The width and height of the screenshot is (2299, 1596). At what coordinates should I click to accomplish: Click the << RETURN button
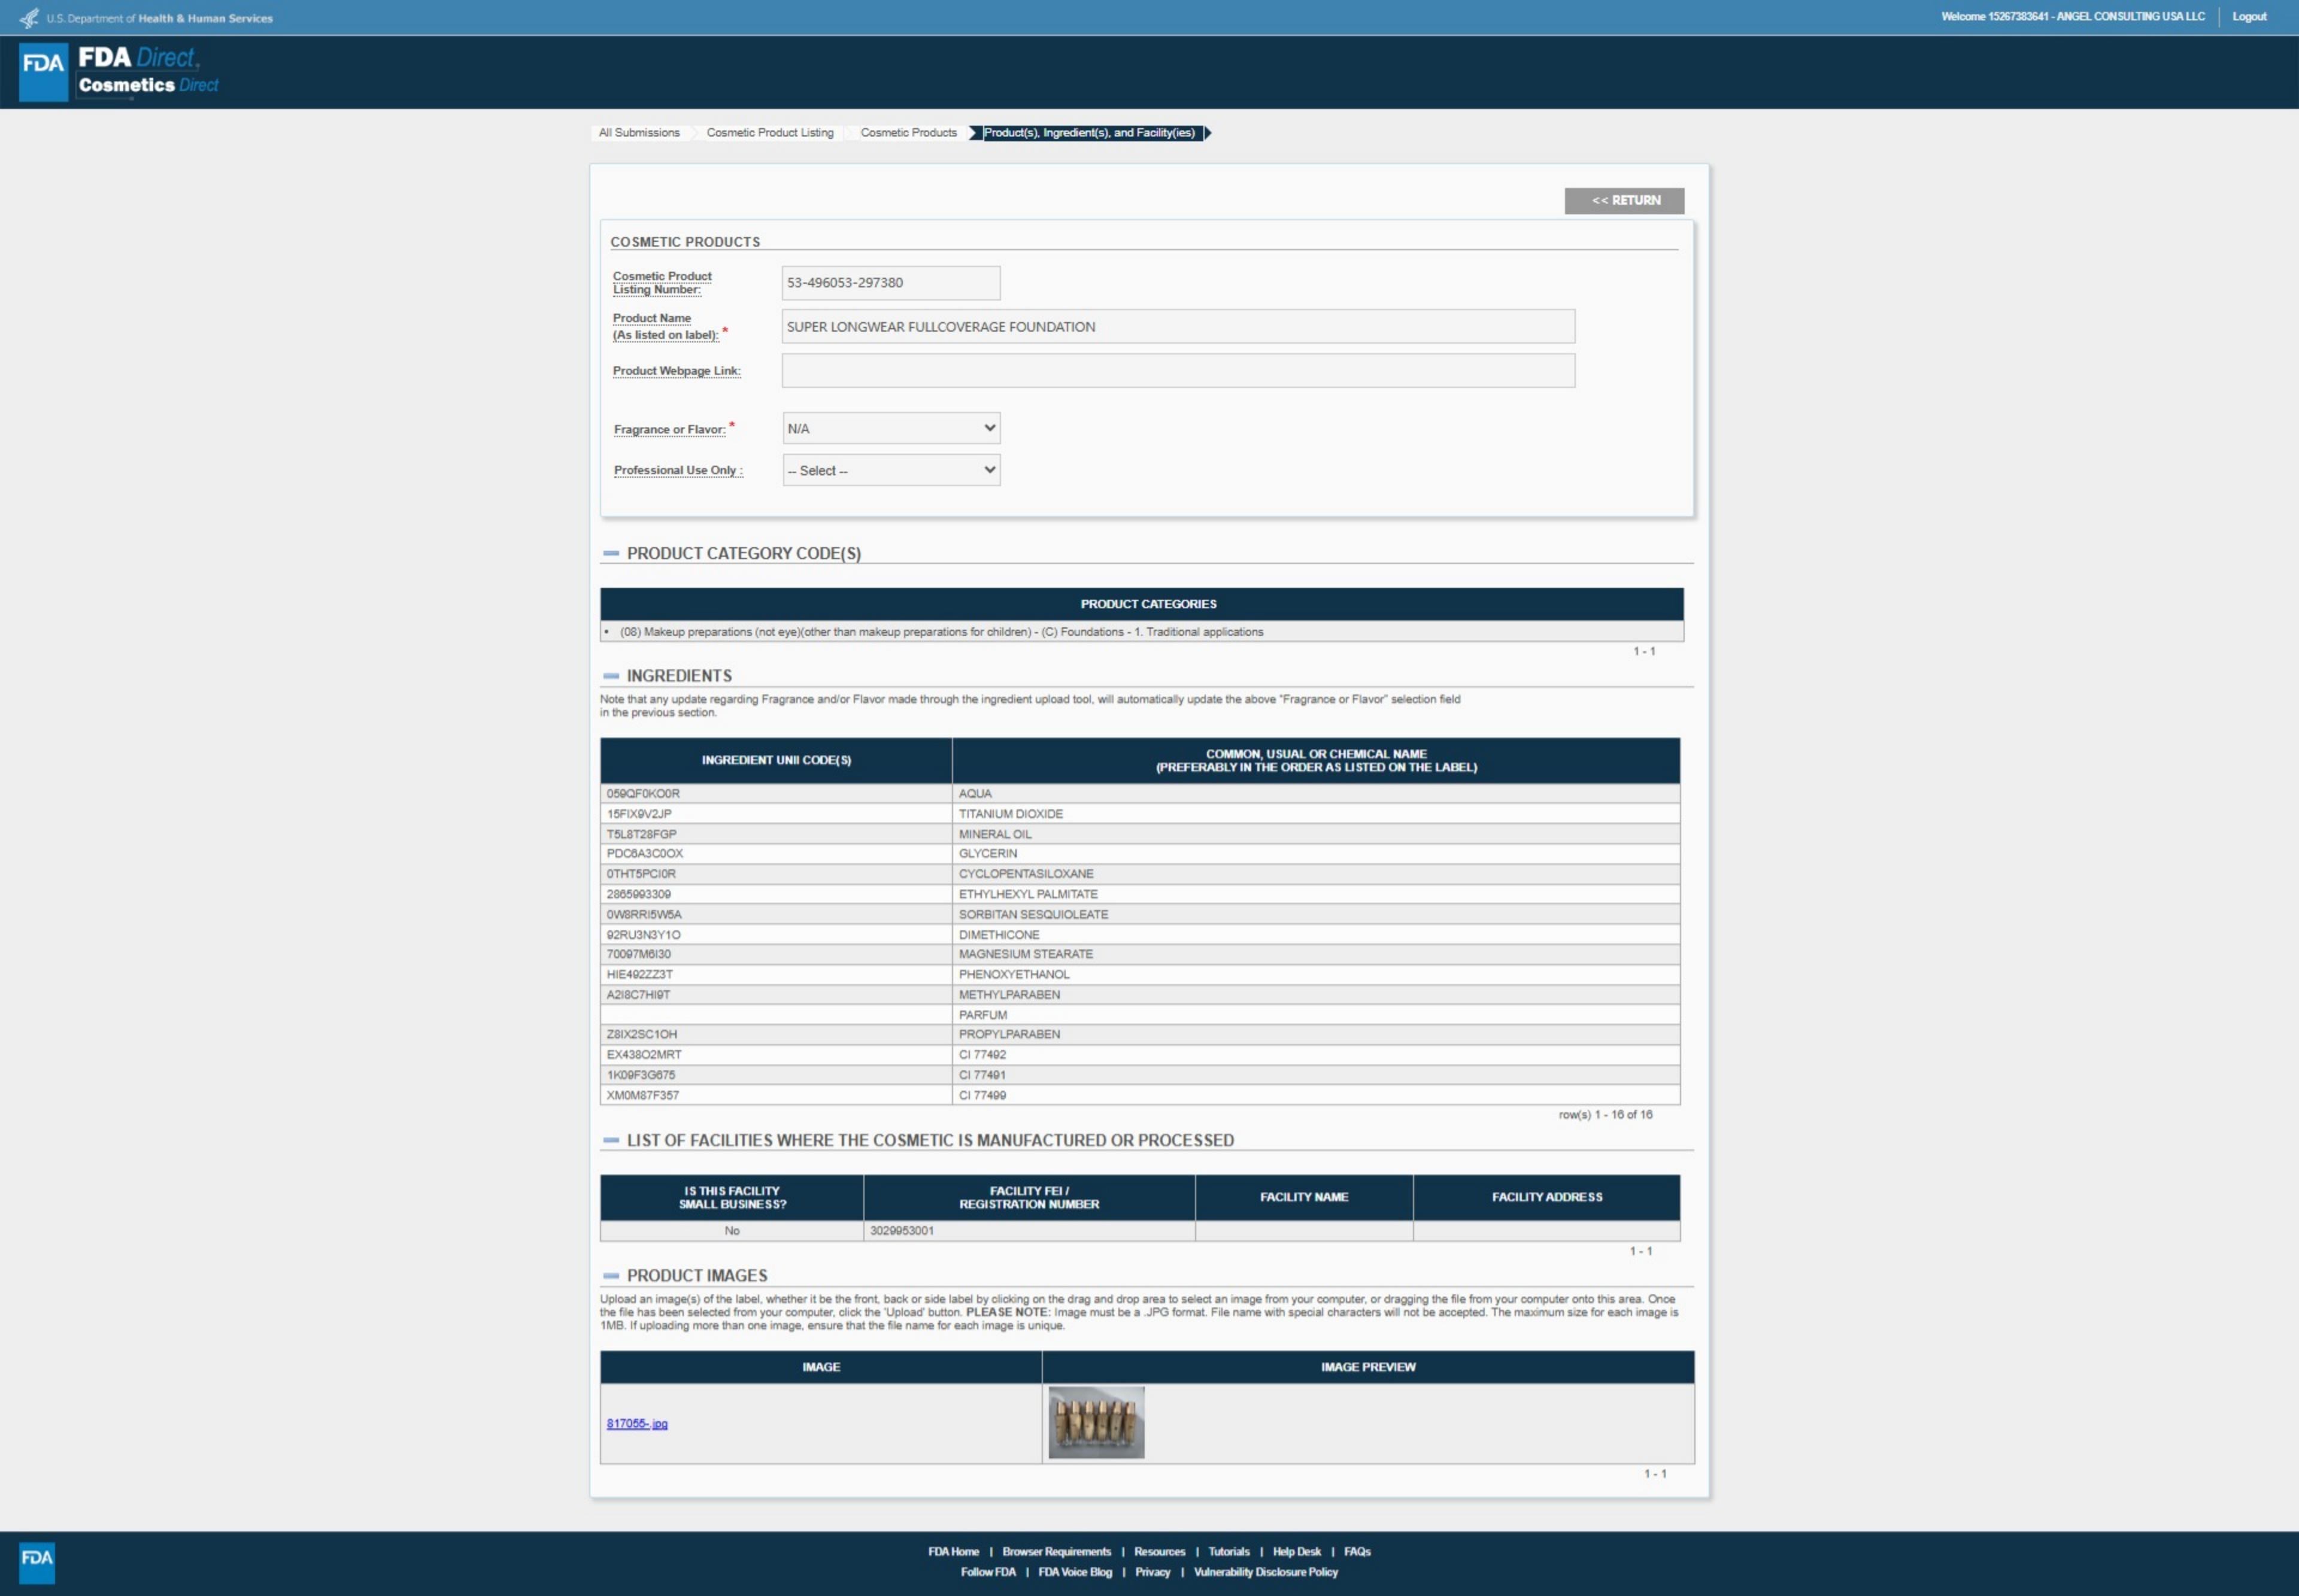click(x=1624, y=201)
